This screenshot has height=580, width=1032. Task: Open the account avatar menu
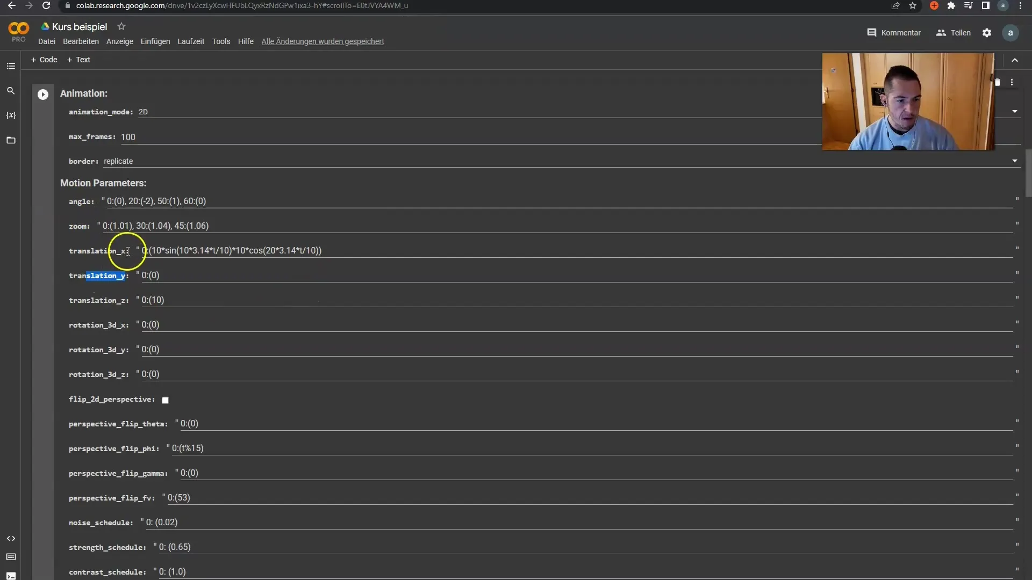point(1010,33)
